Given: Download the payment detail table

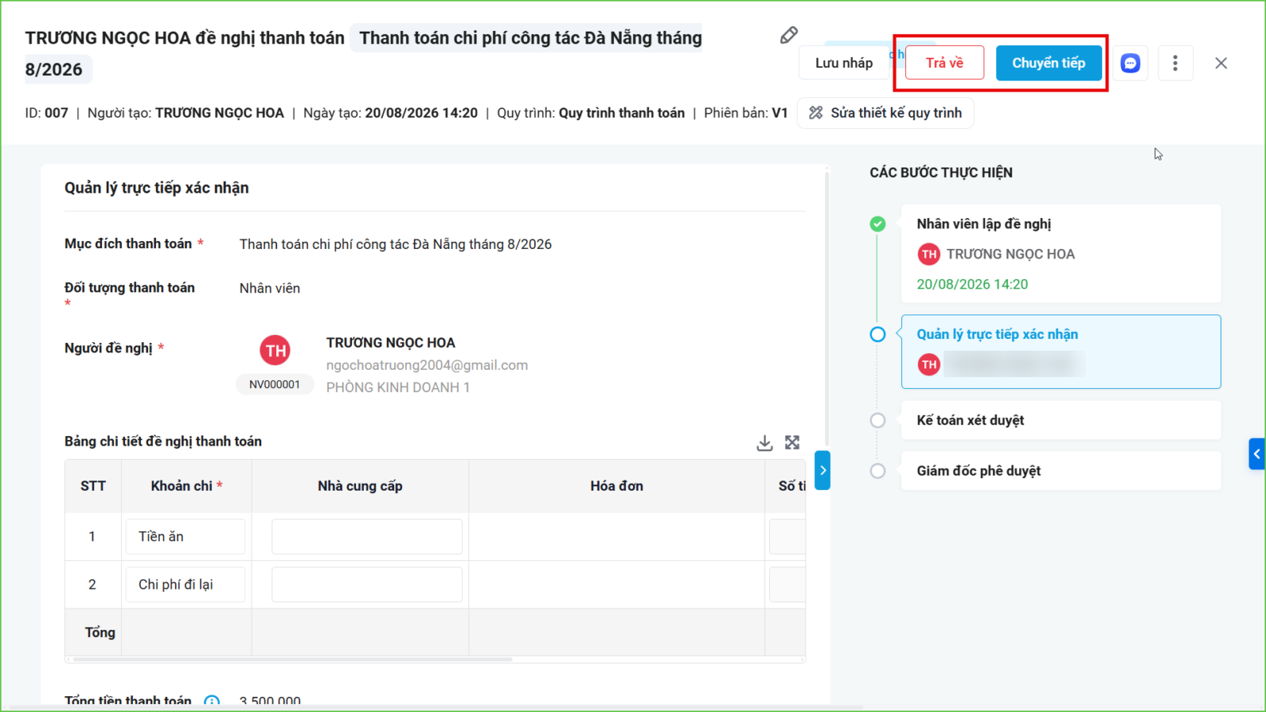Looking at the screenshot, I should pos(764,443).
